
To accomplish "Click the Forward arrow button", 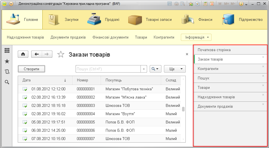I will coord(47,54).
